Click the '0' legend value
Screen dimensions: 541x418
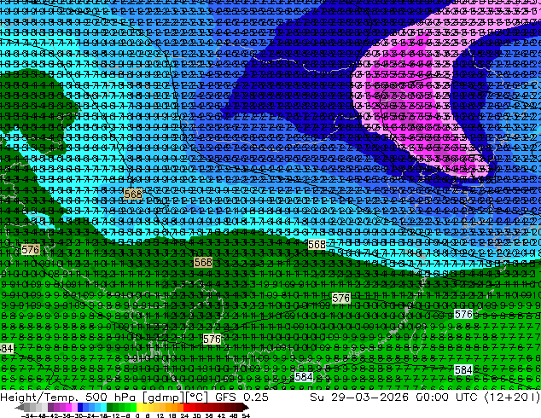click(x=137, y=415)
